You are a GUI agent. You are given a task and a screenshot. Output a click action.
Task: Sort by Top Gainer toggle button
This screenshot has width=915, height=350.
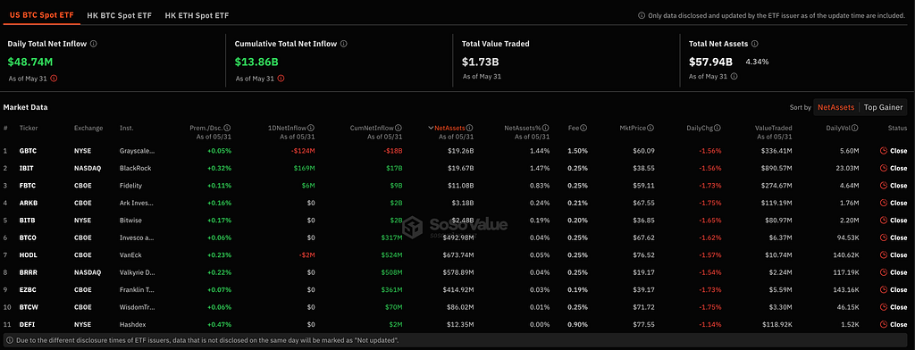pyautogui.click(x=884, y=107)
